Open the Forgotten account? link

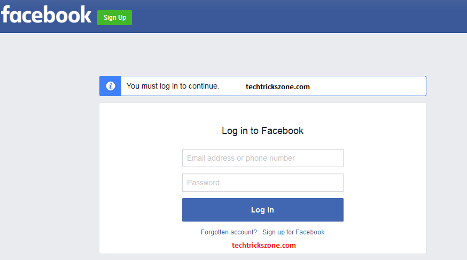pyautogui.click(x=229, y=232)
